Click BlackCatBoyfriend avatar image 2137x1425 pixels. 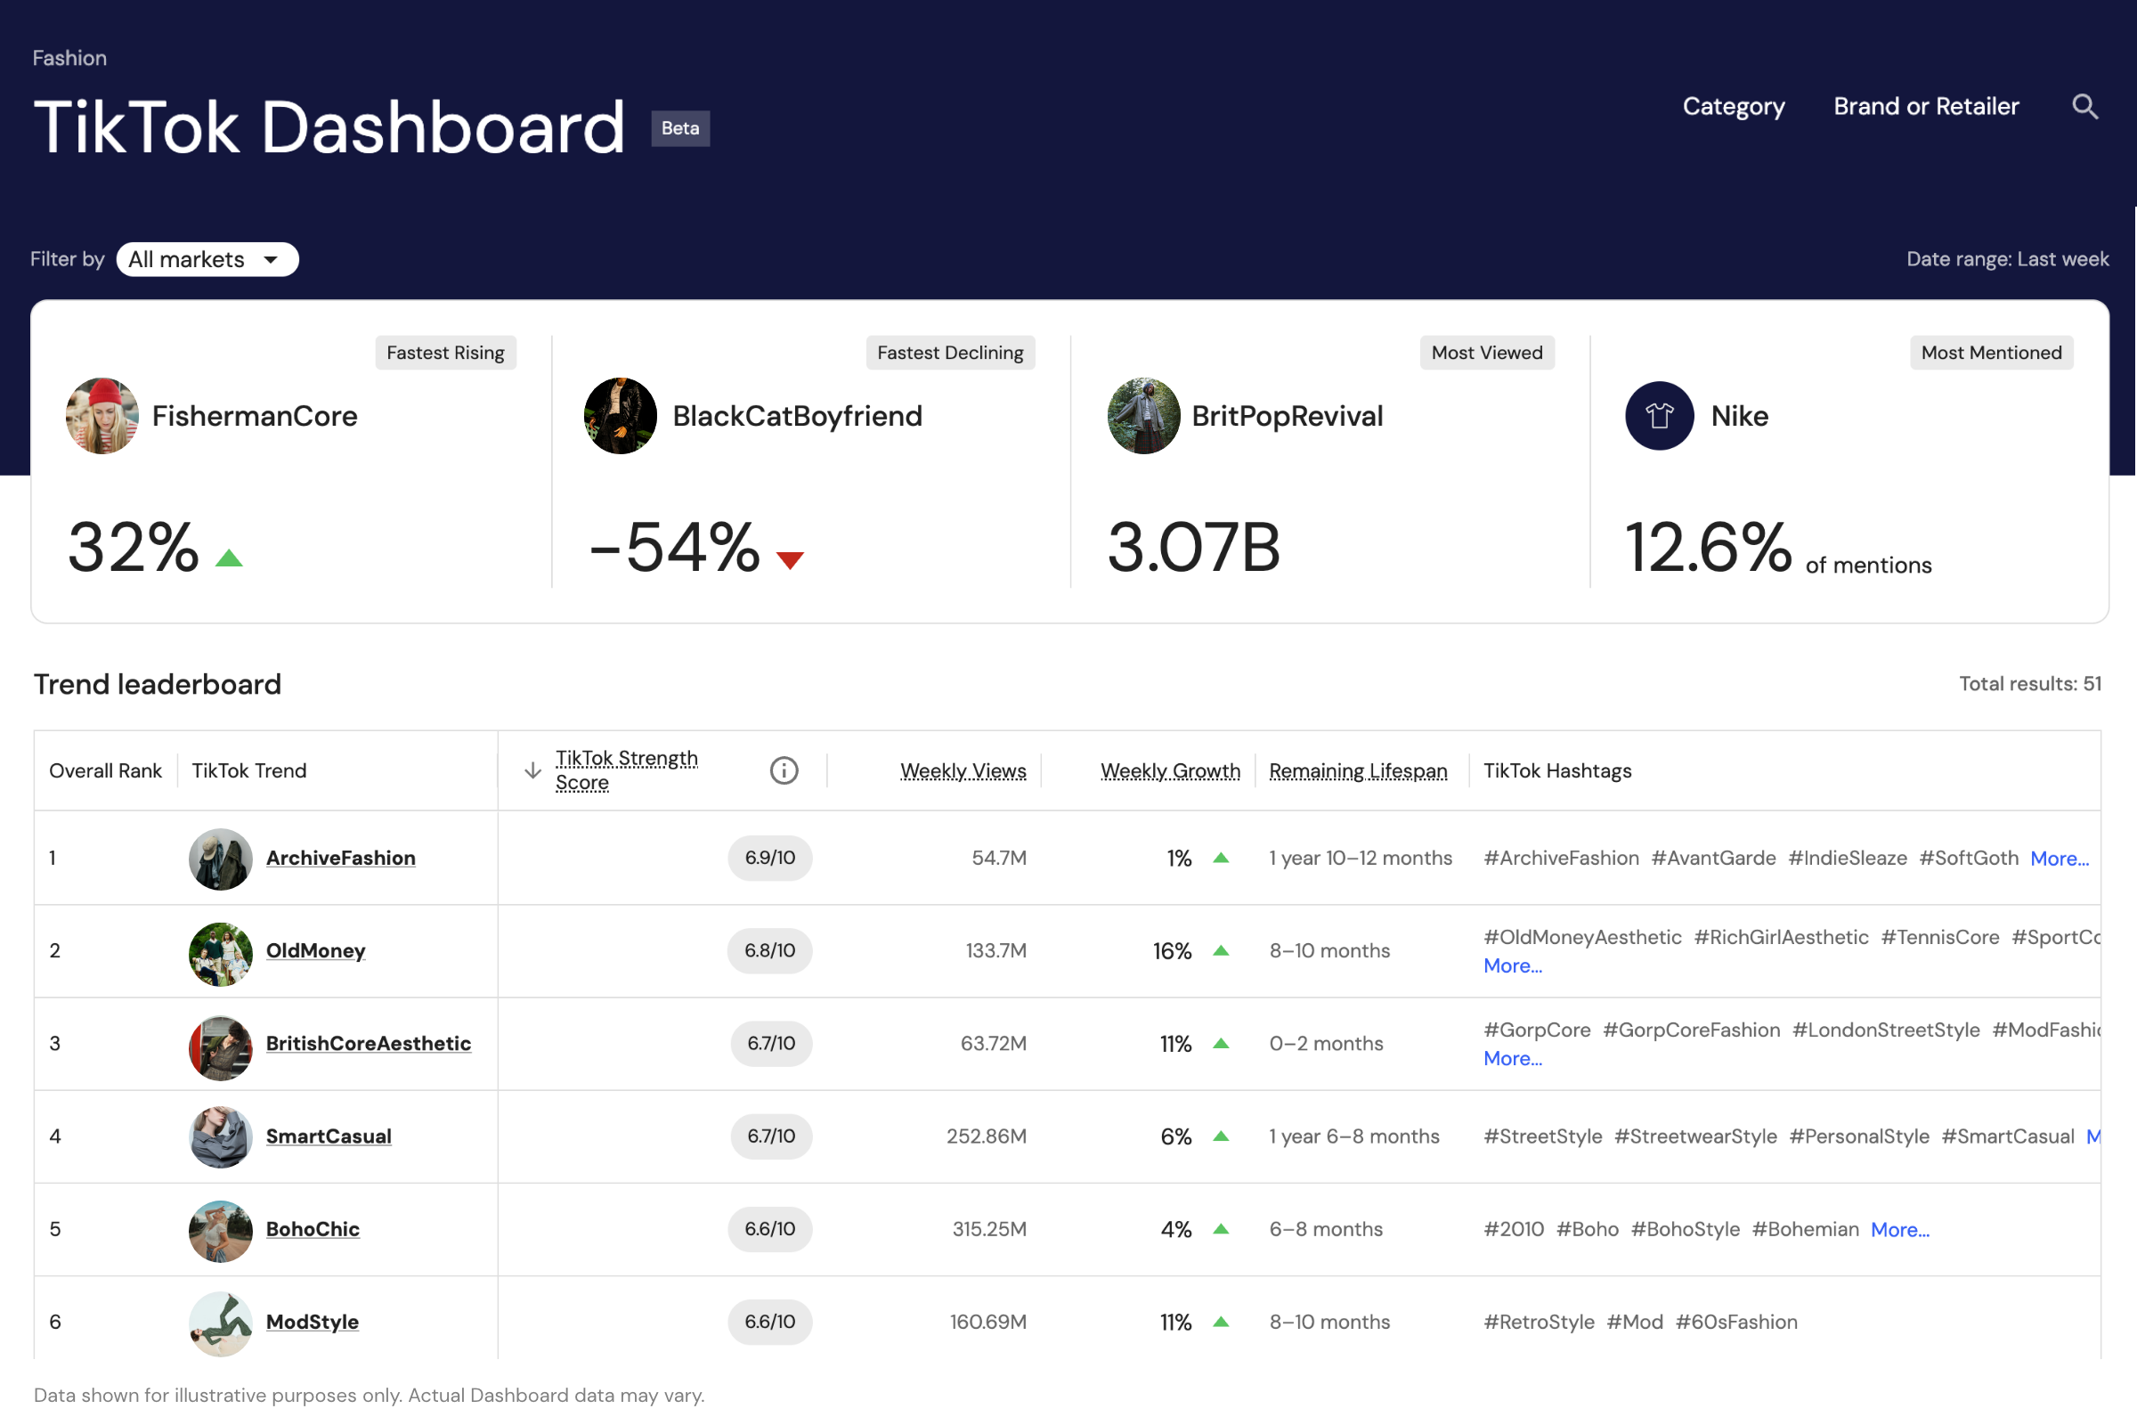(x=621, y=416)
